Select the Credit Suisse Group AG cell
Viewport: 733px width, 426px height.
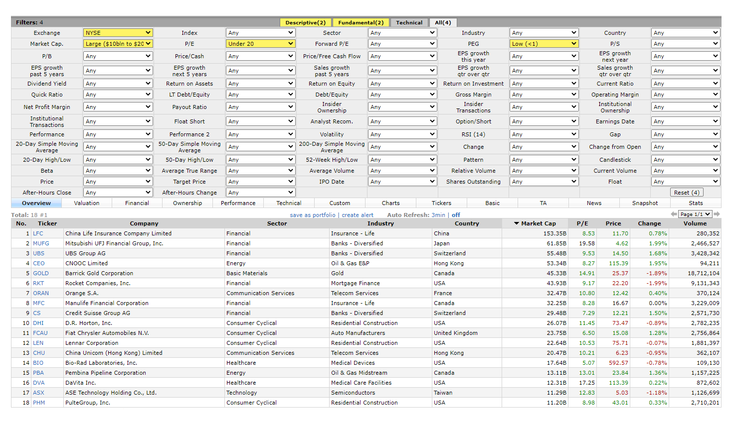[x=98, y=313]
